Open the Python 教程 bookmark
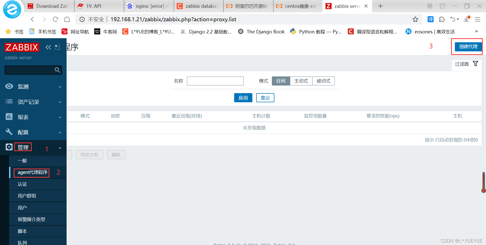 (x=316, y=32)
